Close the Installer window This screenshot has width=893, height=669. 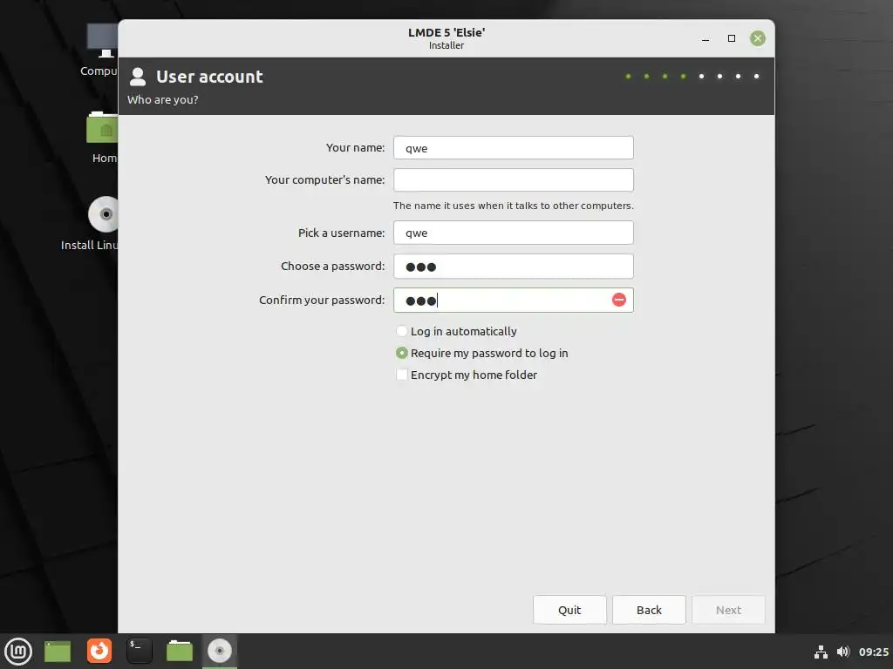coord(758,38)
